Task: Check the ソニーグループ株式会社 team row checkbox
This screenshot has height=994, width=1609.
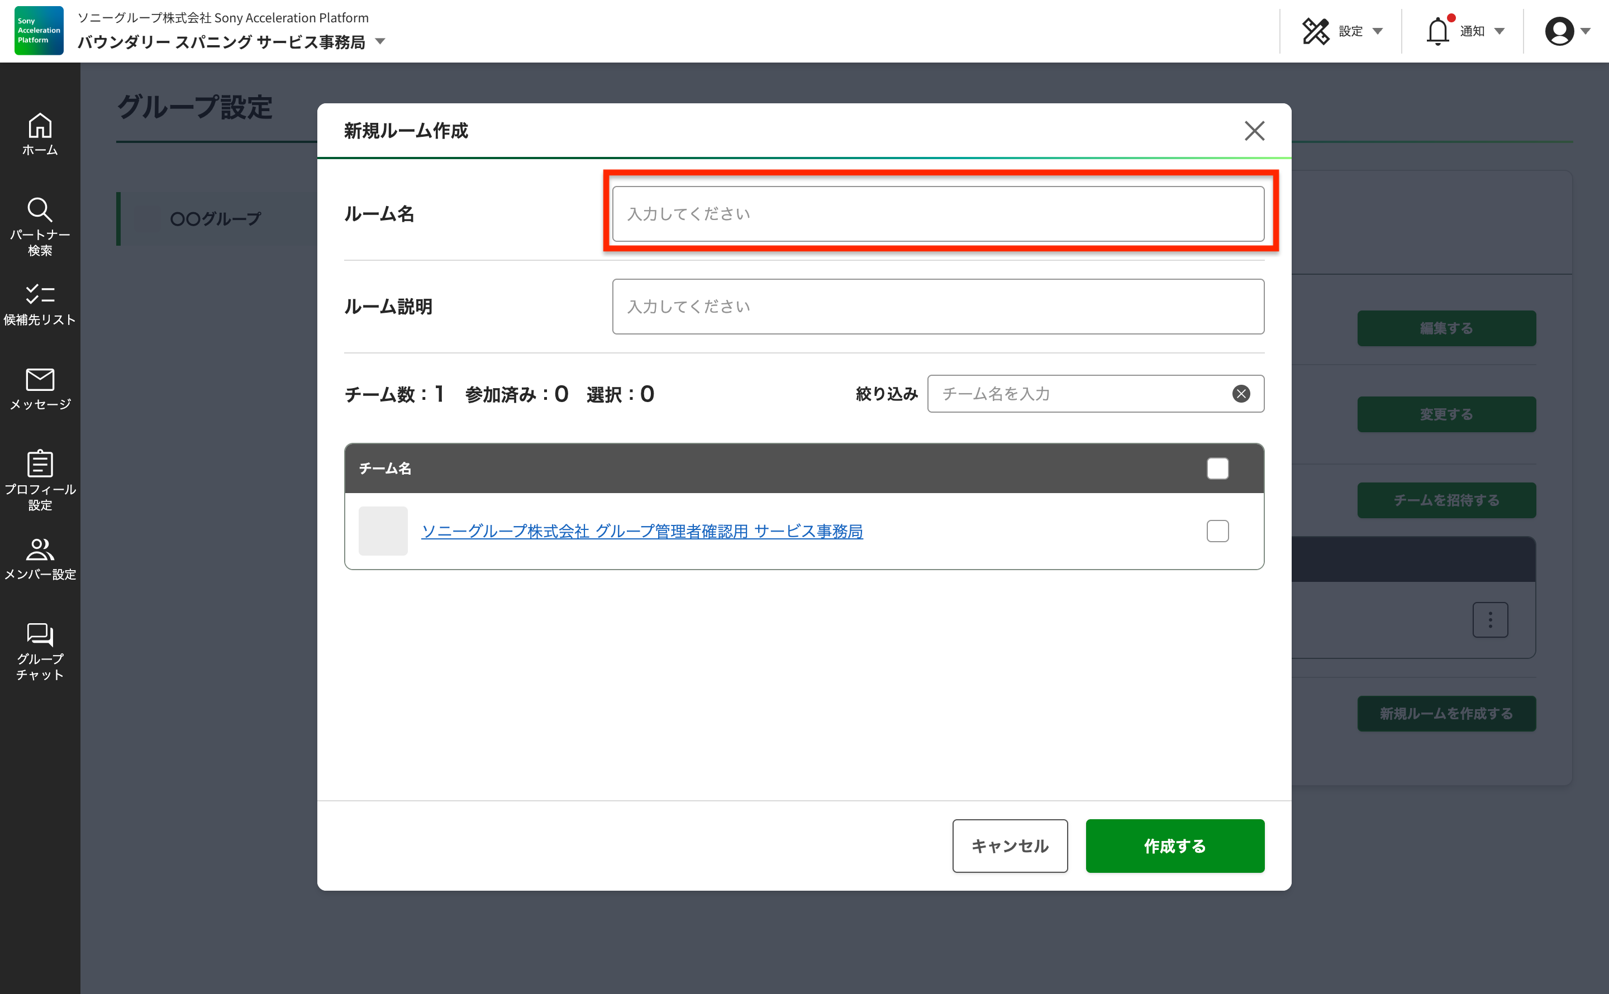Action: click(x=1217, y=531)
